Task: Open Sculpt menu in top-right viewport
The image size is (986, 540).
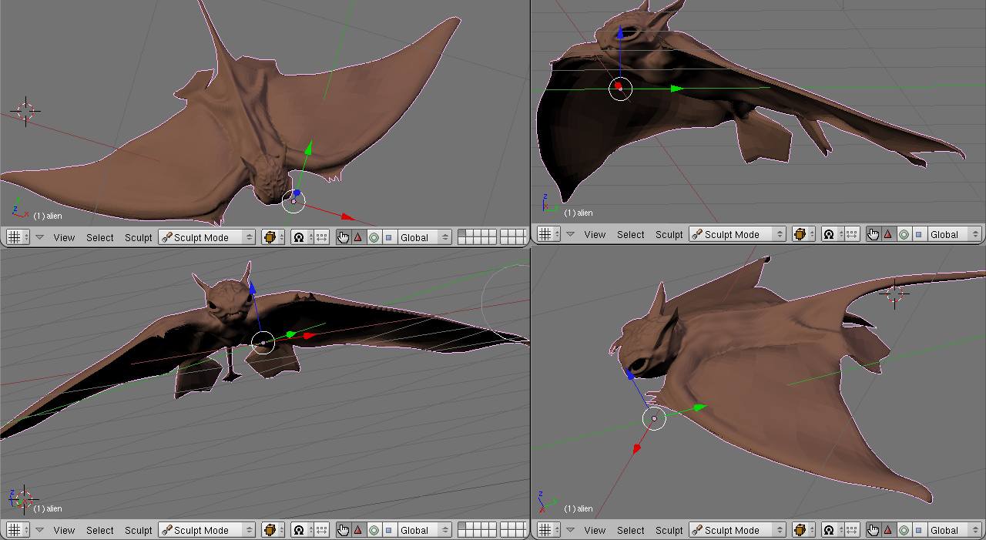Action: (669, 234)
